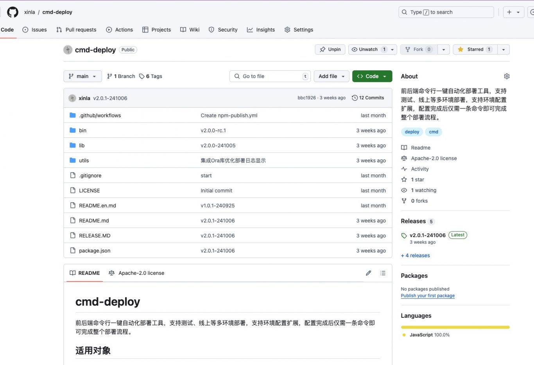Click the fork icon beside 0 forks
The image size is (534, 365).
pyautogui.click(x=404, y=201)
